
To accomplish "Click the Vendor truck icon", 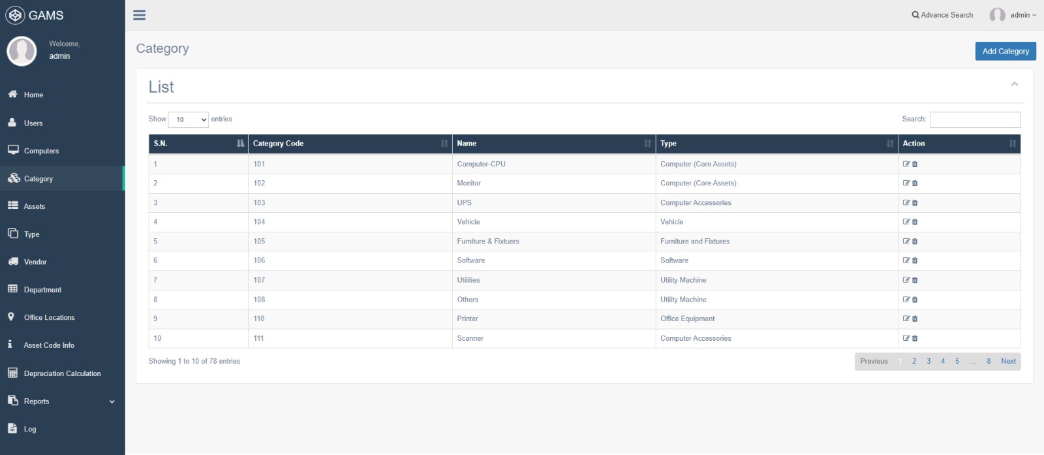I will [x=13, y=261].
